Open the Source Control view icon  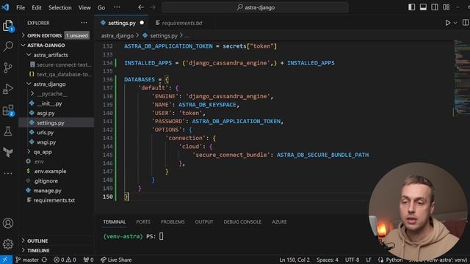pos(8,68)
